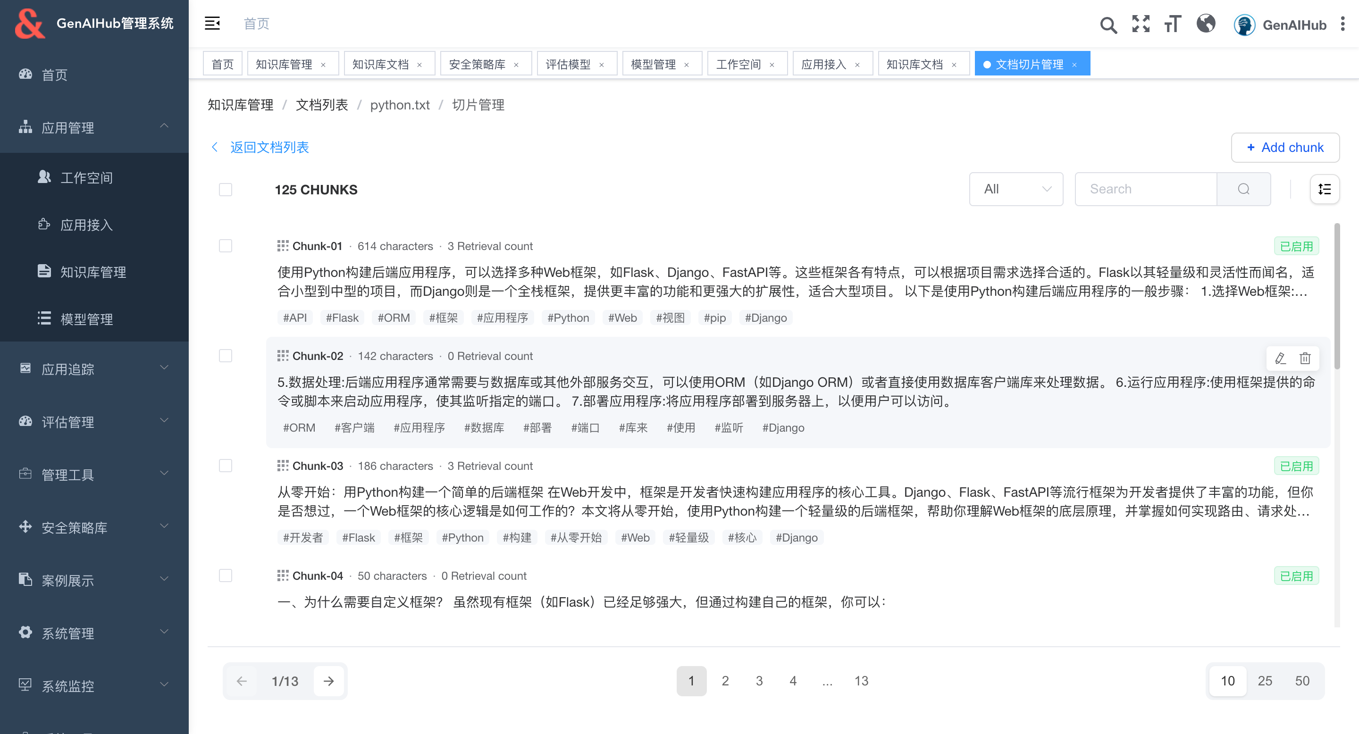Click the globe language icon

point(1206,24)
